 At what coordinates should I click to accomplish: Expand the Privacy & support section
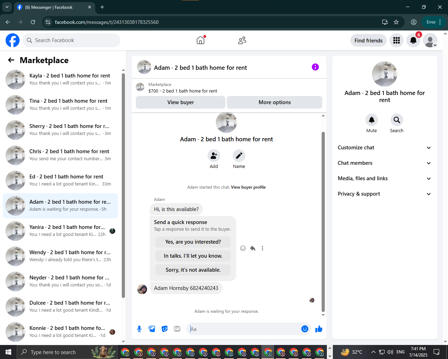(x=384, y=194)
